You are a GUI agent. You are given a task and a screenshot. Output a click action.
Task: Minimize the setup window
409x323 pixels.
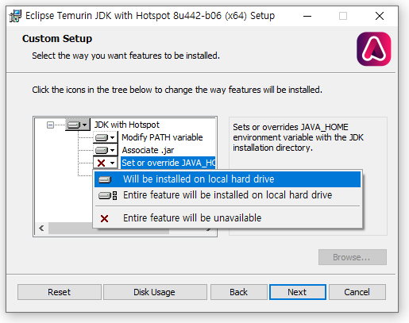(x=307, y=16)
